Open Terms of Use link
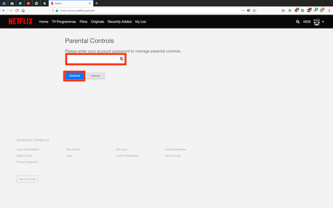Screen dimensions: 333x208 [x=173, y=156]
